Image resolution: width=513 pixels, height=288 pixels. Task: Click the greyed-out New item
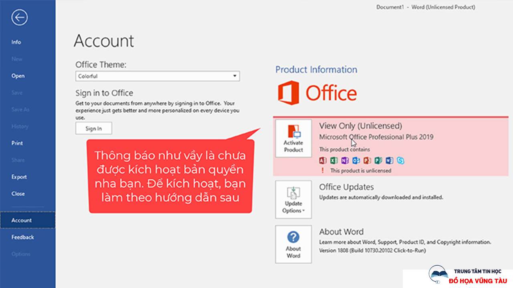(17, 59)
